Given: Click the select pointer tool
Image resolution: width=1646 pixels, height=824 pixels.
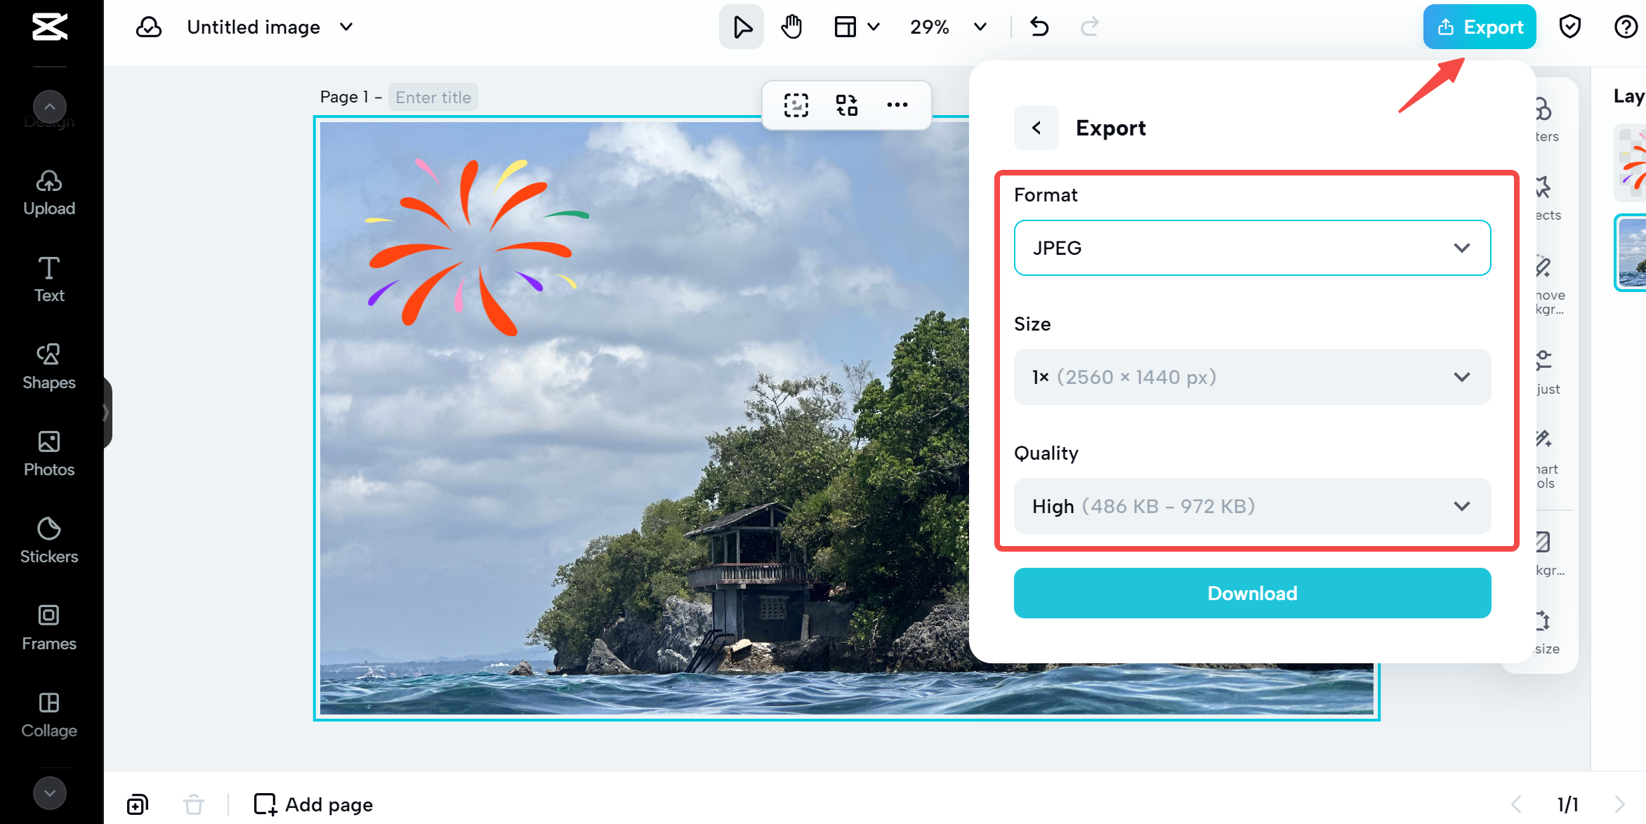Looking at the screenshot, I should 742,27.
